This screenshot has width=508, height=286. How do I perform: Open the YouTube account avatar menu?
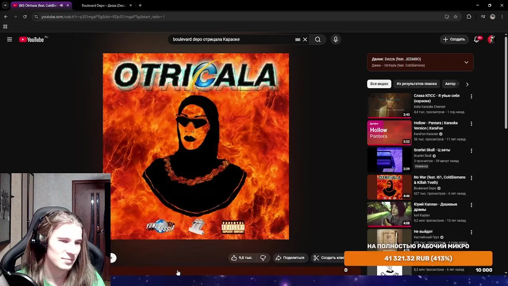[x=492, y=39]
